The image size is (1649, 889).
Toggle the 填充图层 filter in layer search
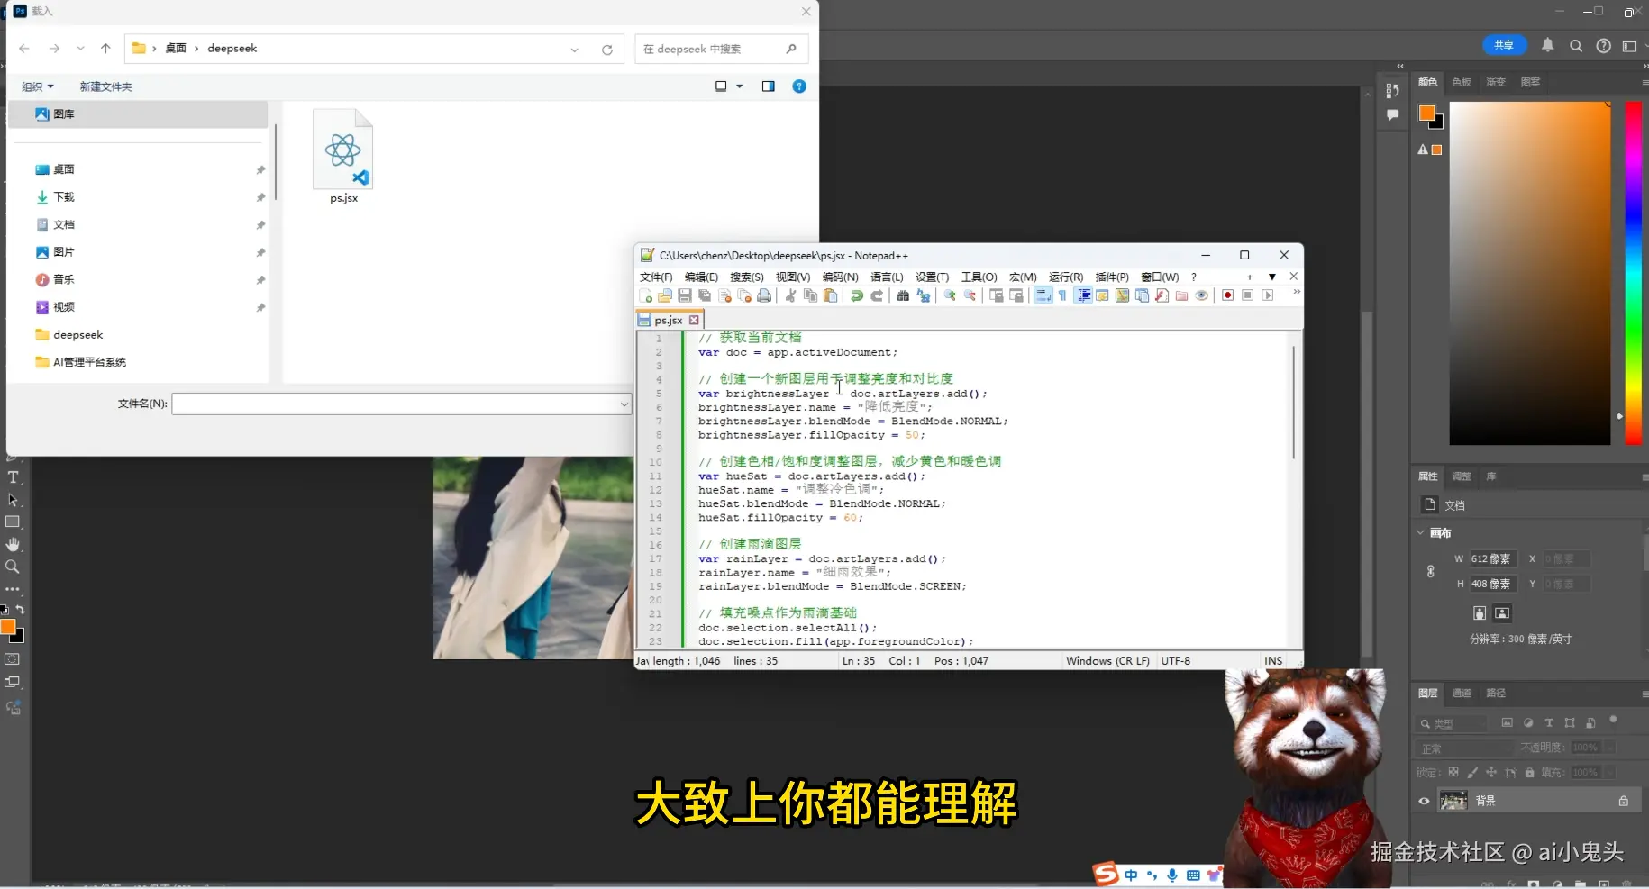pyautogui.click(x=1527, y=723)
